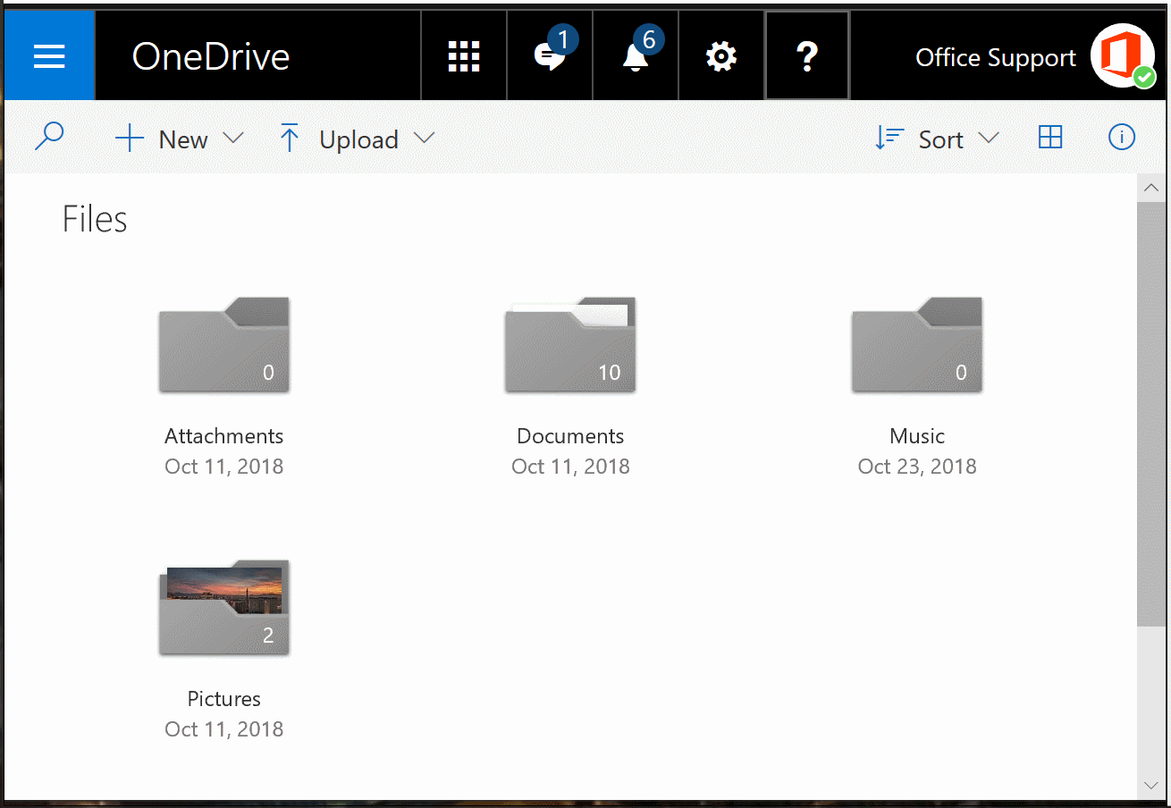The height and width of the screenshot is (808, 1171).
Task: Open the hamburger navigation menu
Action: click(x=49, y=55)
